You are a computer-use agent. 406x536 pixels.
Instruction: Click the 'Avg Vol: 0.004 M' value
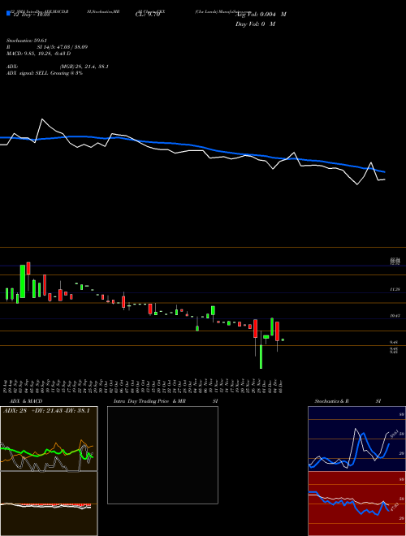261,15
